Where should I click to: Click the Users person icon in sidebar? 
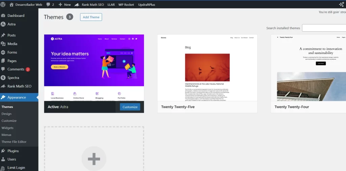3,159
